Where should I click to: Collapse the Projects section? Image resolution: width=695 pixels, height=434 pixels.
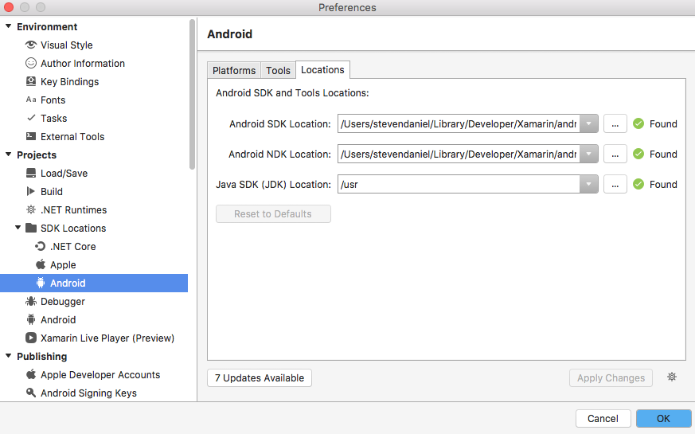coord(8,154)
